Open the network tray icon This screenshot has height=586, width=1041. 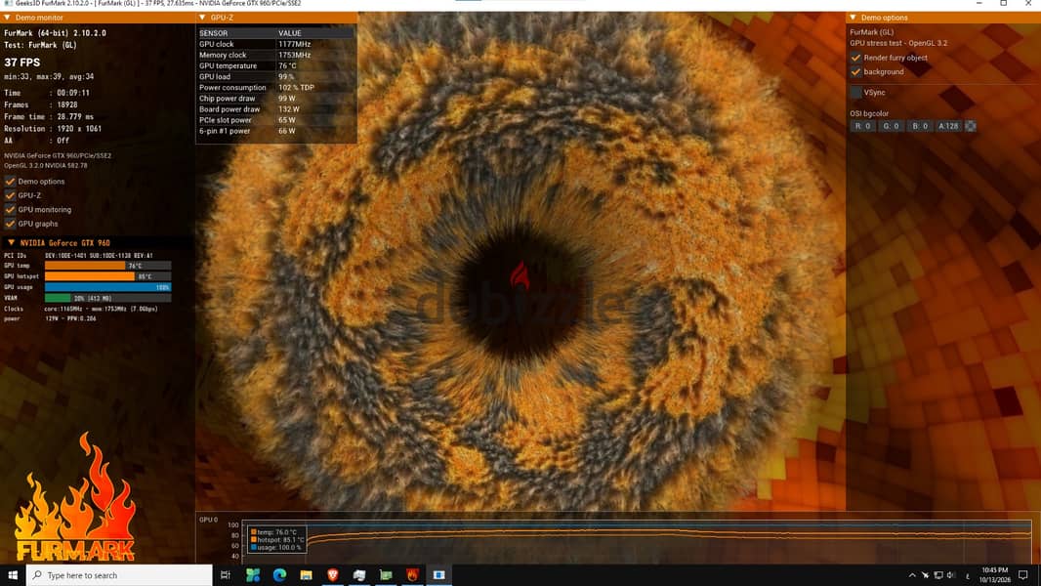pos(938,575)
